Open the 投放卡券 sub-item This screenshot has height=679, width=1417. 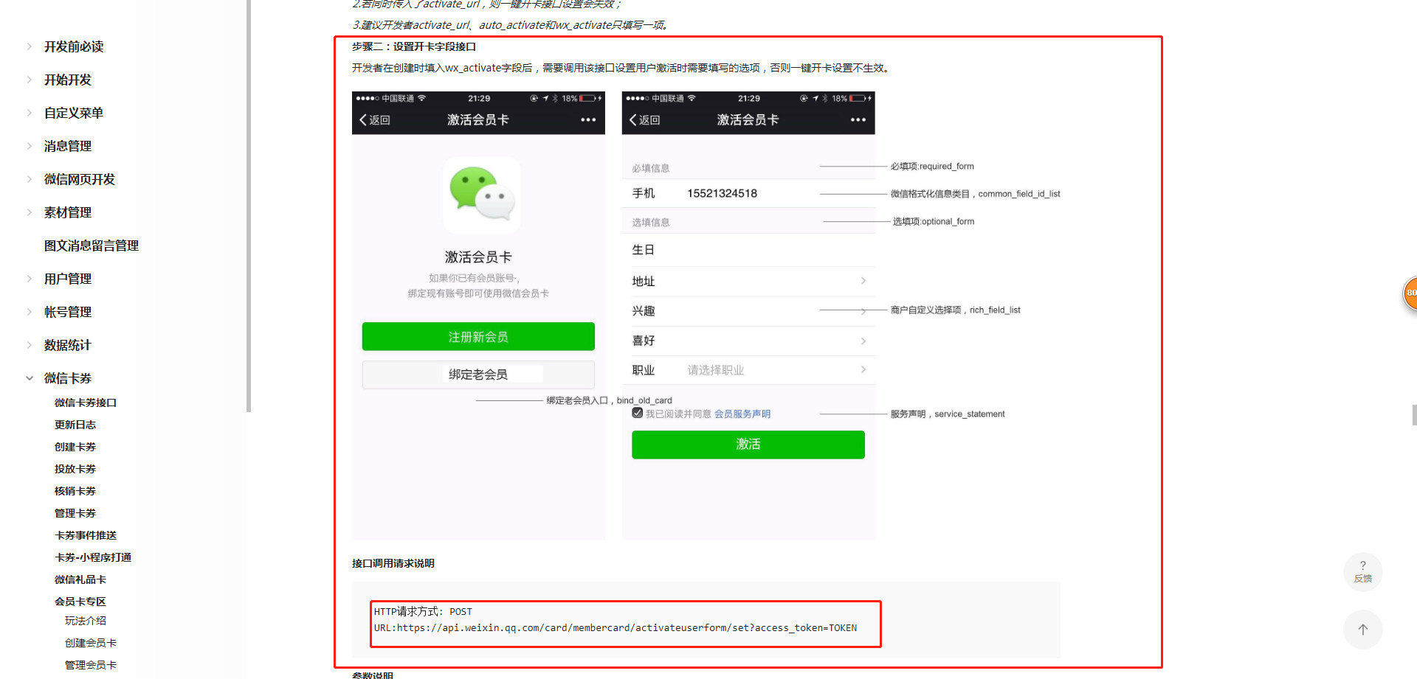coord(75,469)
